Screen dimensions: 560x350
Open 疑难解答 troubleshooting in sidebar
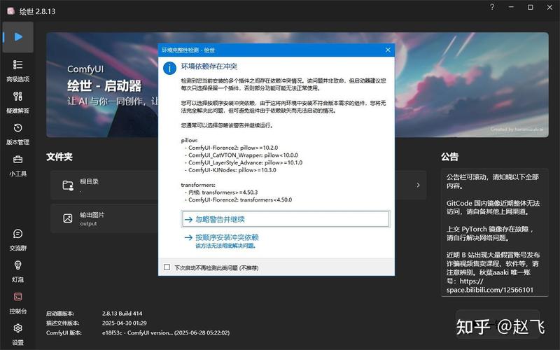(x=18, y=102)
